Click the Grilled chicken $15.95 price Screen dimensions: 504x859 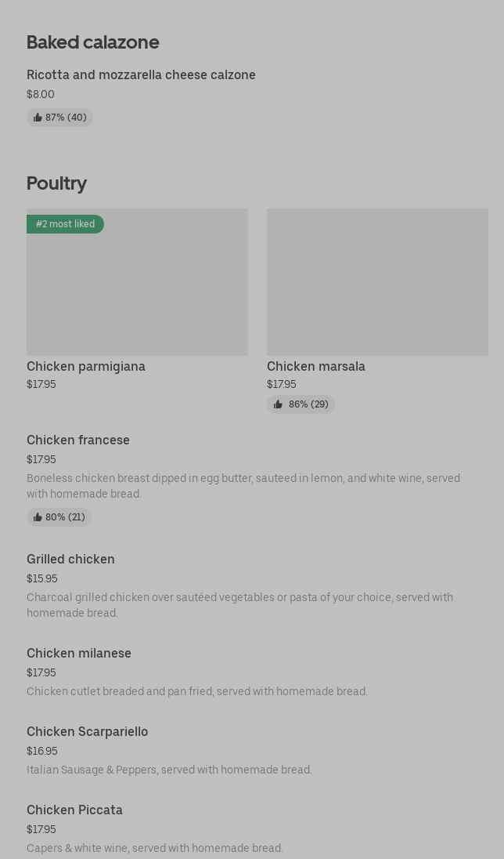point(41,579)
